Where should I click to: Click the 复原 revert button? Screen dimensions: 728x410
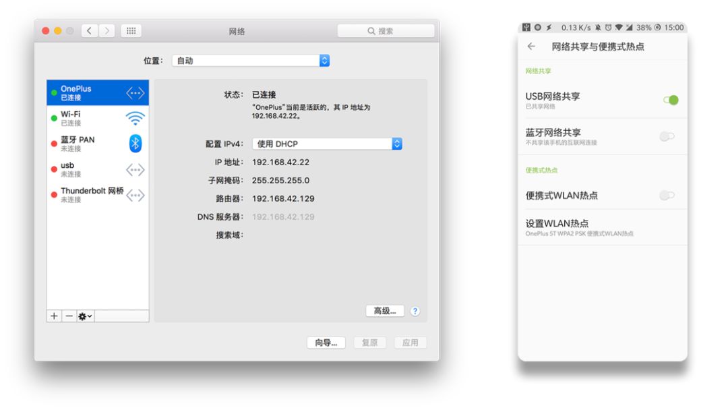point(369,343)
